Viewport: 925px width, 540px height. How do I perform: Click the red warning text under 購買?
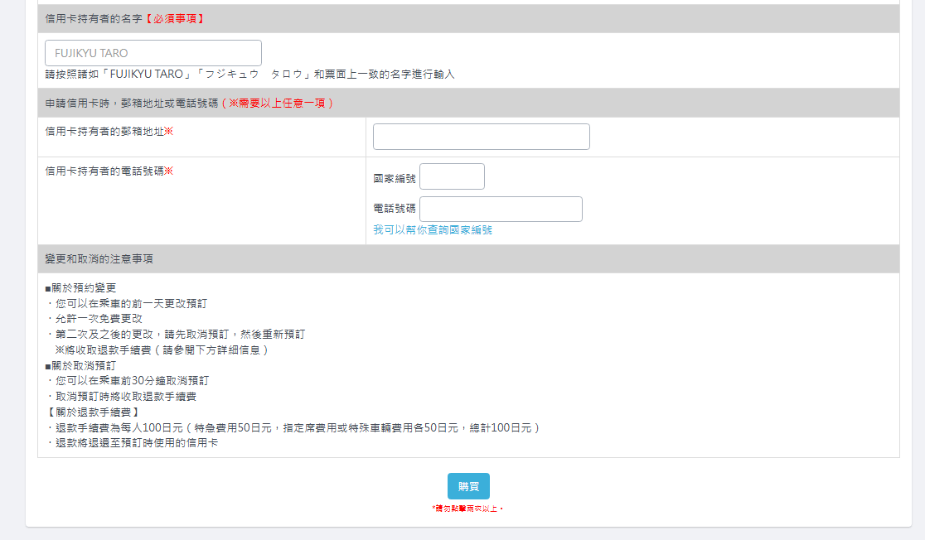468,508
